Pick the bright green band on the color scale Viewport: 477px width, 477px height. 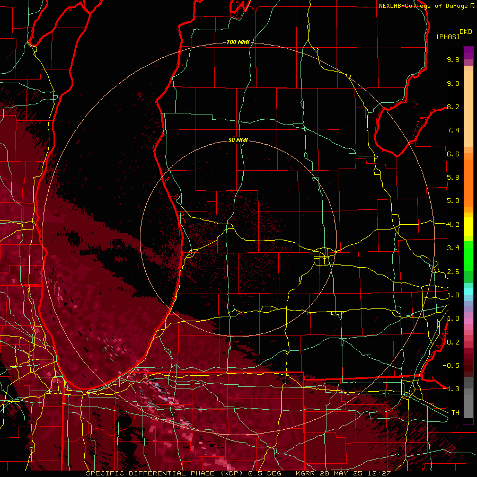468,256
